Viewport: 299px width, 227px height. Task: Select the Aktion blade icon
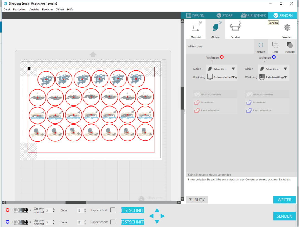pyautogui.click(x=215, y=28)
